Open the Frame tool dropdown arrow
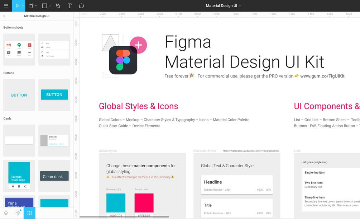 pos(36,6)
